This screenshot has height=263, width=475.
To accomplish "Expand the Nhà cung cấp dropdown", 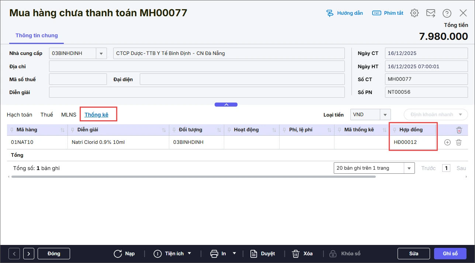I will point(101,53).
